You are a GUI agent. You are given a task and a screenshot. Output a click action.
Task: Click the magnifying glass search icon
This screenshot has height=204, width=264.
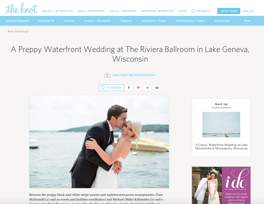(193, 11)
